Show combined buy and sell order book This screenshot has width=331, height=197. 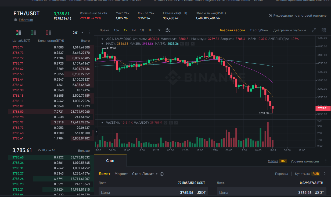pyautogui.click(x=18, y=32)
